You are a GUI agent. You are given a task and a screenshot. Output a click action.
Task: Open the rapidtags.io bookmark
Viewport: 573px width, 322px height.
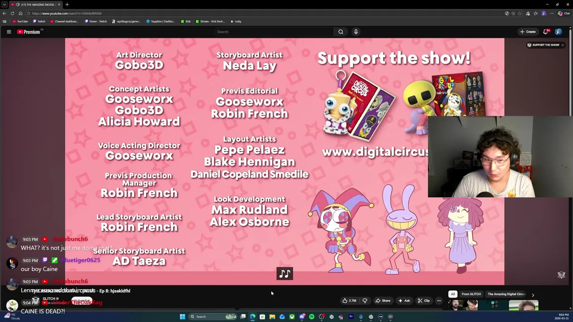click(x=126, y=21)
